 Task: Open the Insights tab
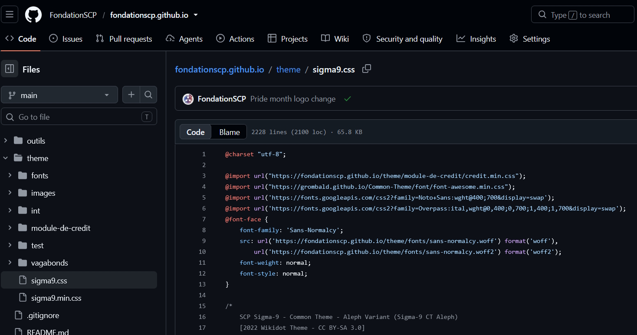(476, 39)
